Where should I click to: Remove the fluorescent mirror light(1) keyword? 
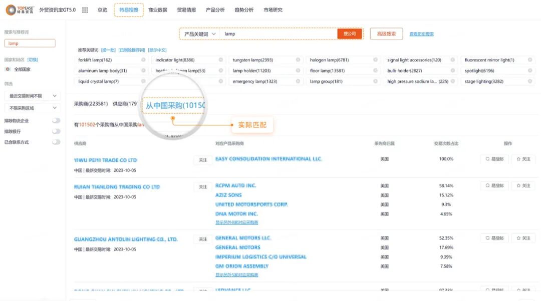click(x=529, y=60)
